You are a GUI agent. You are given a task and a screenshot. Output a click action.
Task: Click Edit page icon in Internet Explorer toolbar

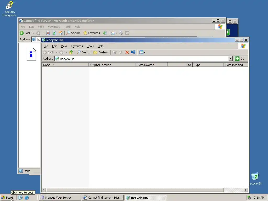[x=127, y=33]
